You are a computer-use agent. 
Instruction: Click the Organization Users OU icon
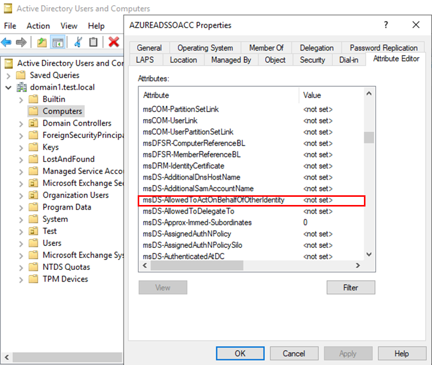(33, 195)
